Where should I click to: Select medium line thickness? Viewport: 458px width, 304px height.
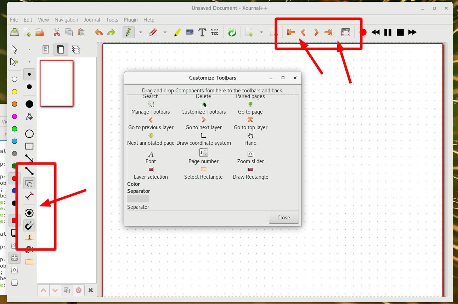29,74
